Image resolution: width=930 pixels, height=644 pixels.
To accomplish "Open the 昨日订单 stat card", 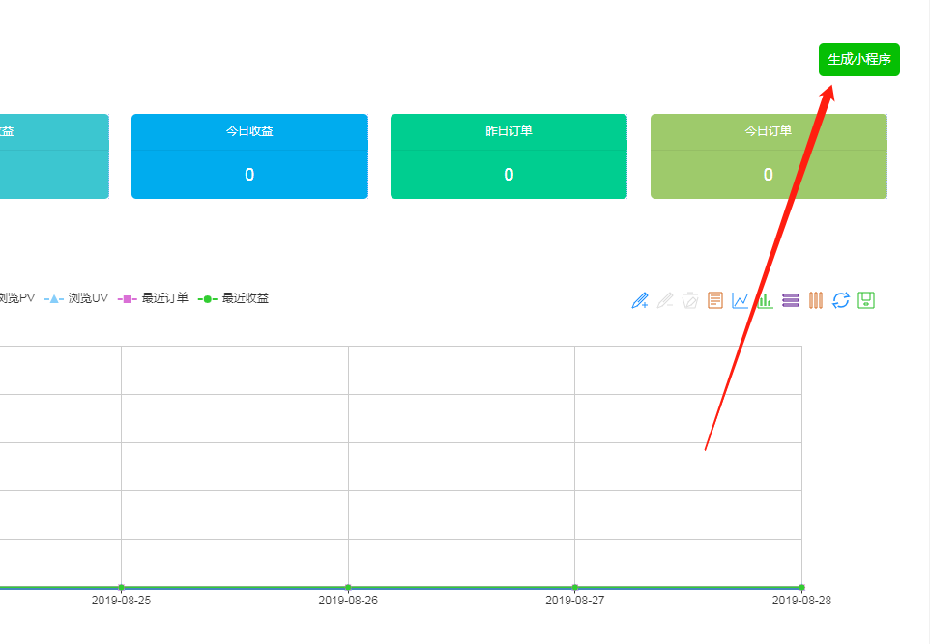I will pyautogui.click(x=509, y=156).
